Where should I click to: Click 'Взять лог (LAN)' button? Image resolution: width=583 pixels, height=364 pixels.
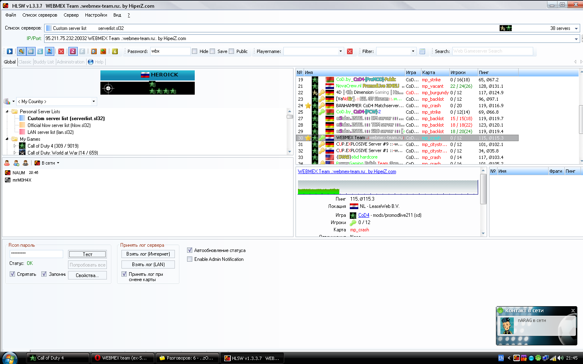click(148, 265)
